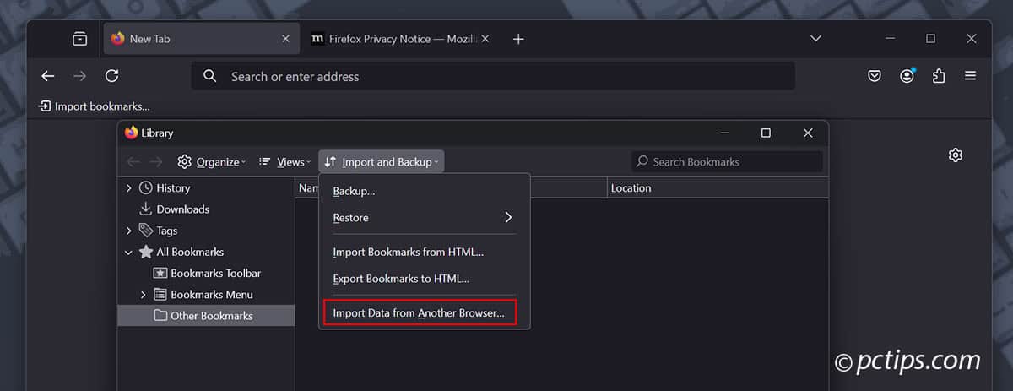
Task: Open the Firefox hamburger application menu
Action: (x=971, y=76)
